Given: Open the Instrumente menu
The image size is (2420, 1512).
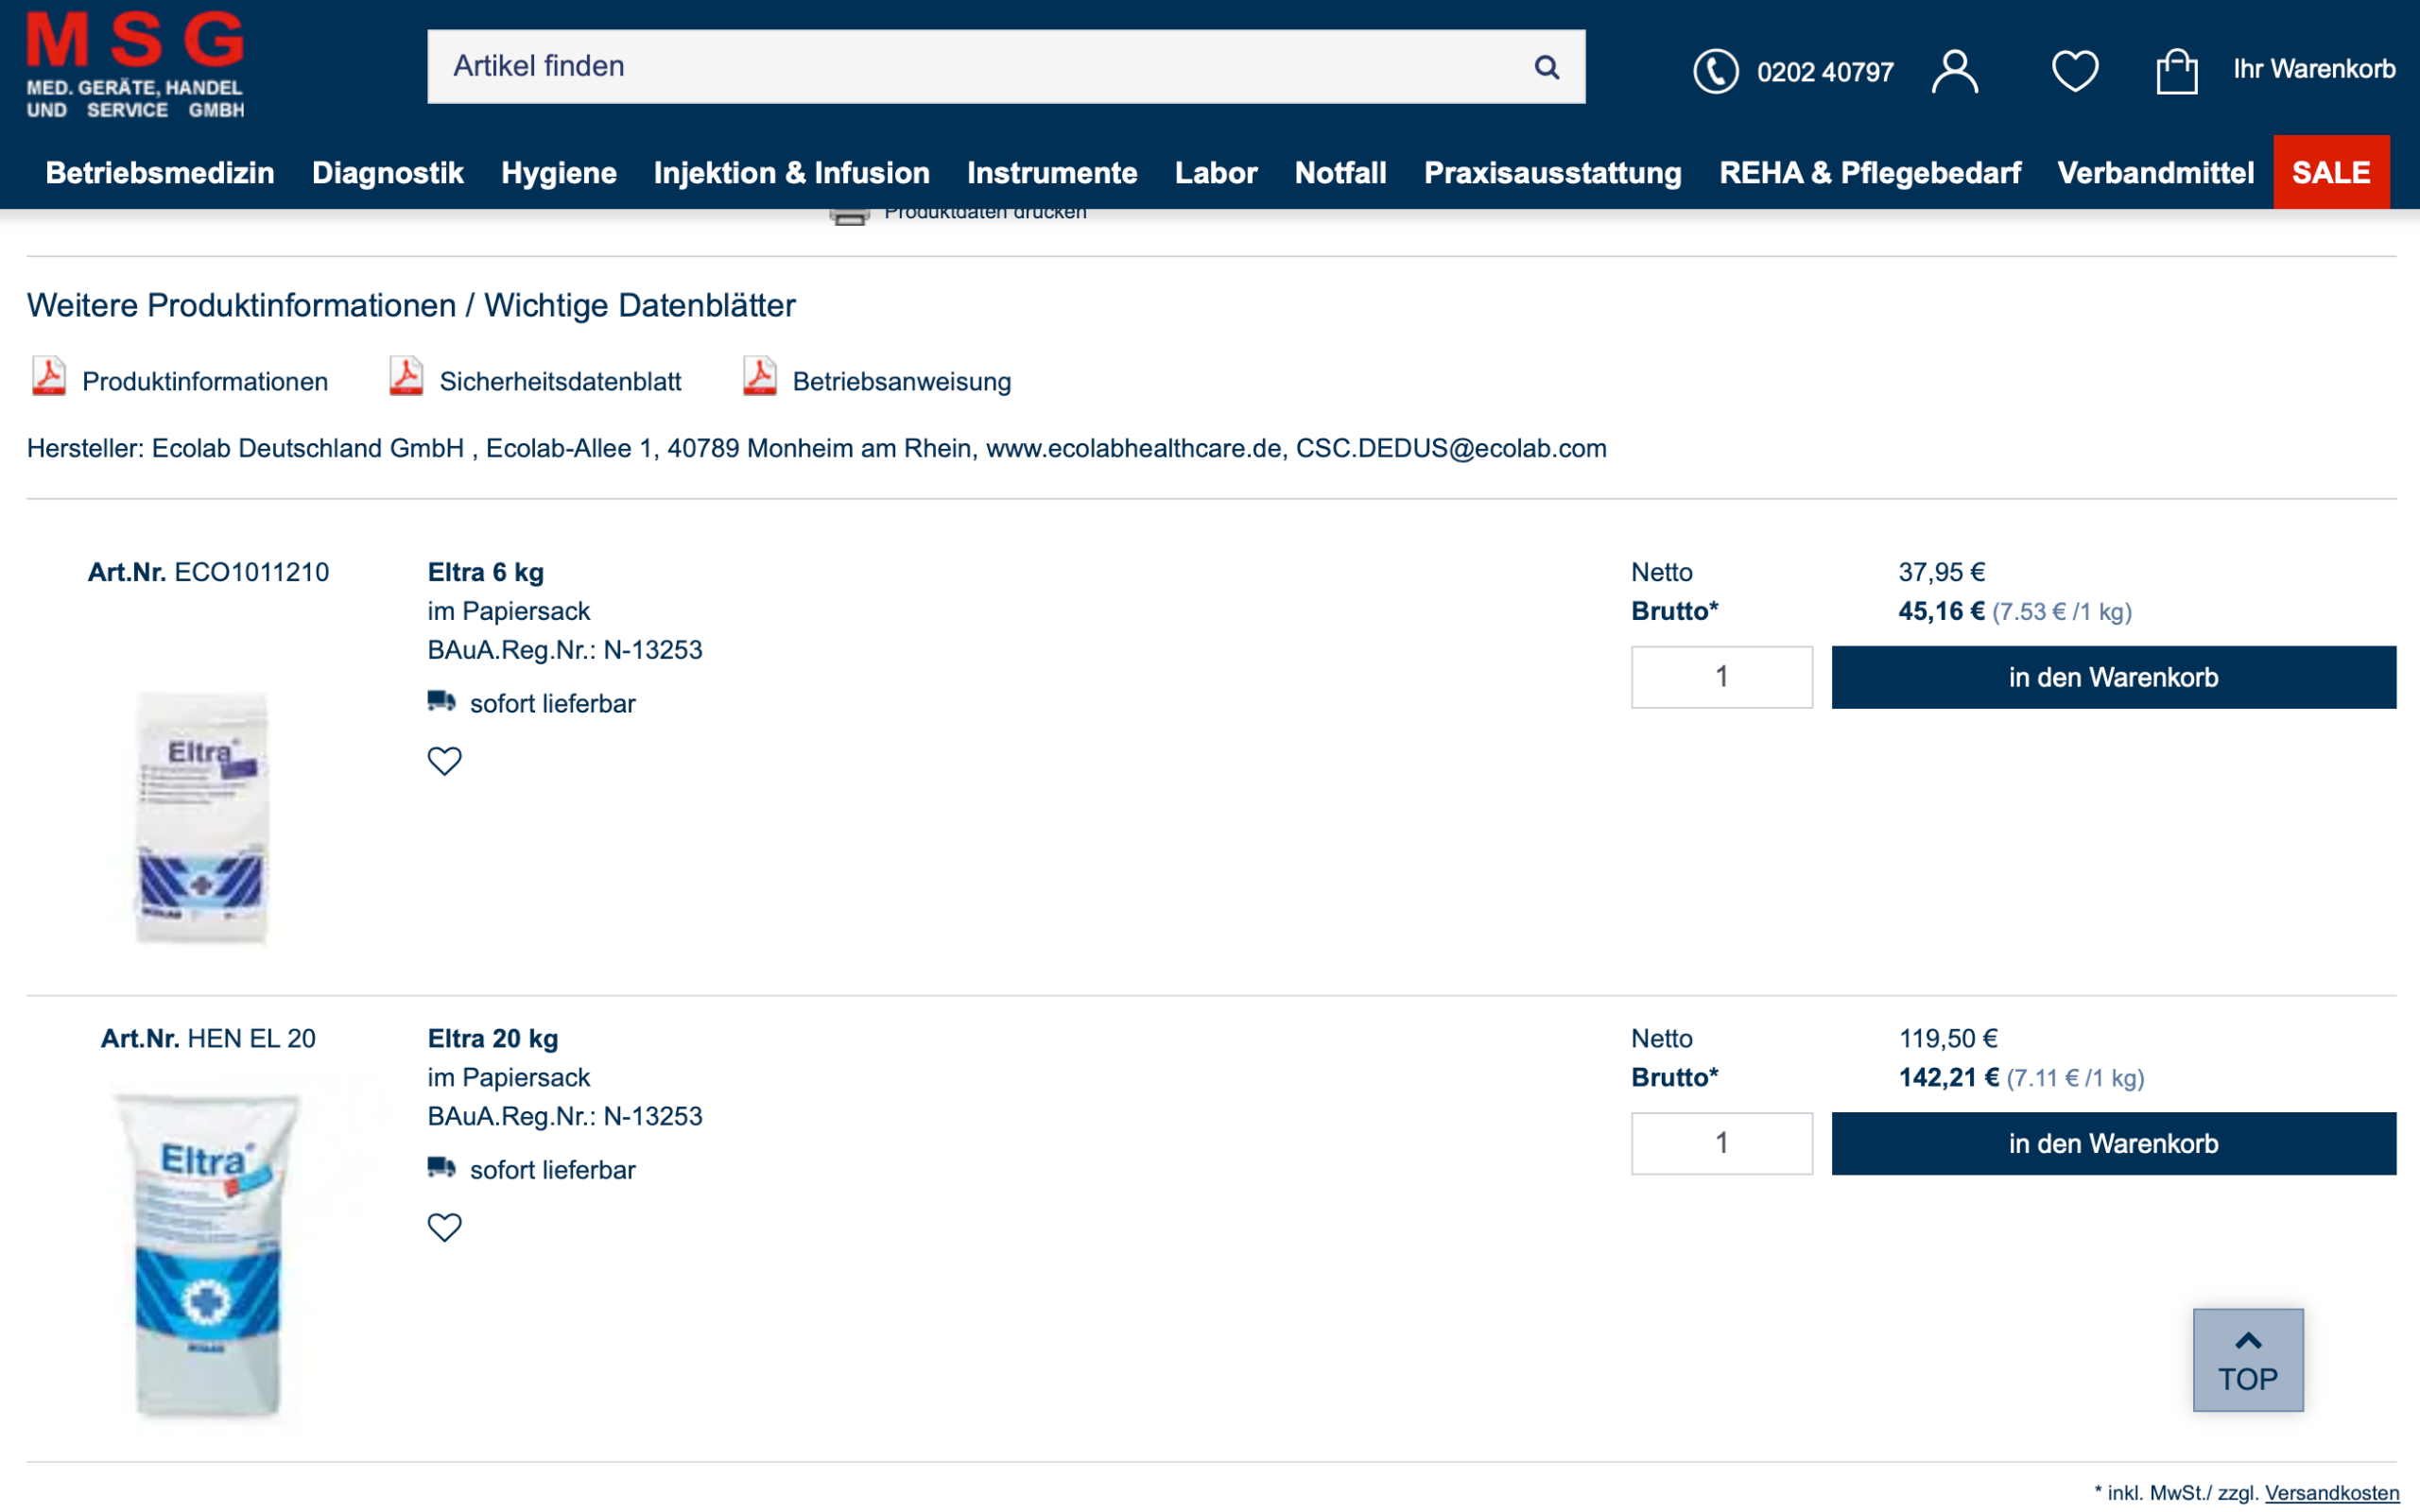Looking at the screenshot, I should tap(1052, 173).
